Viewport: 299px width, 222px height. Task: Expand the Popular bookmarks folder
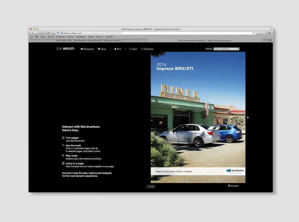click(x=110, y=37)
